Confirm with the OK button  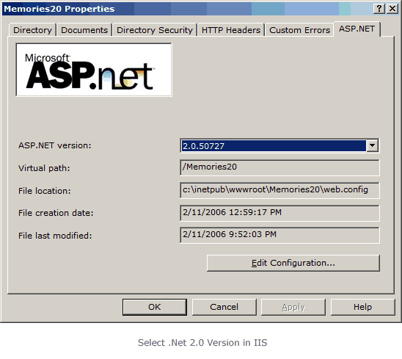[155, 307]
